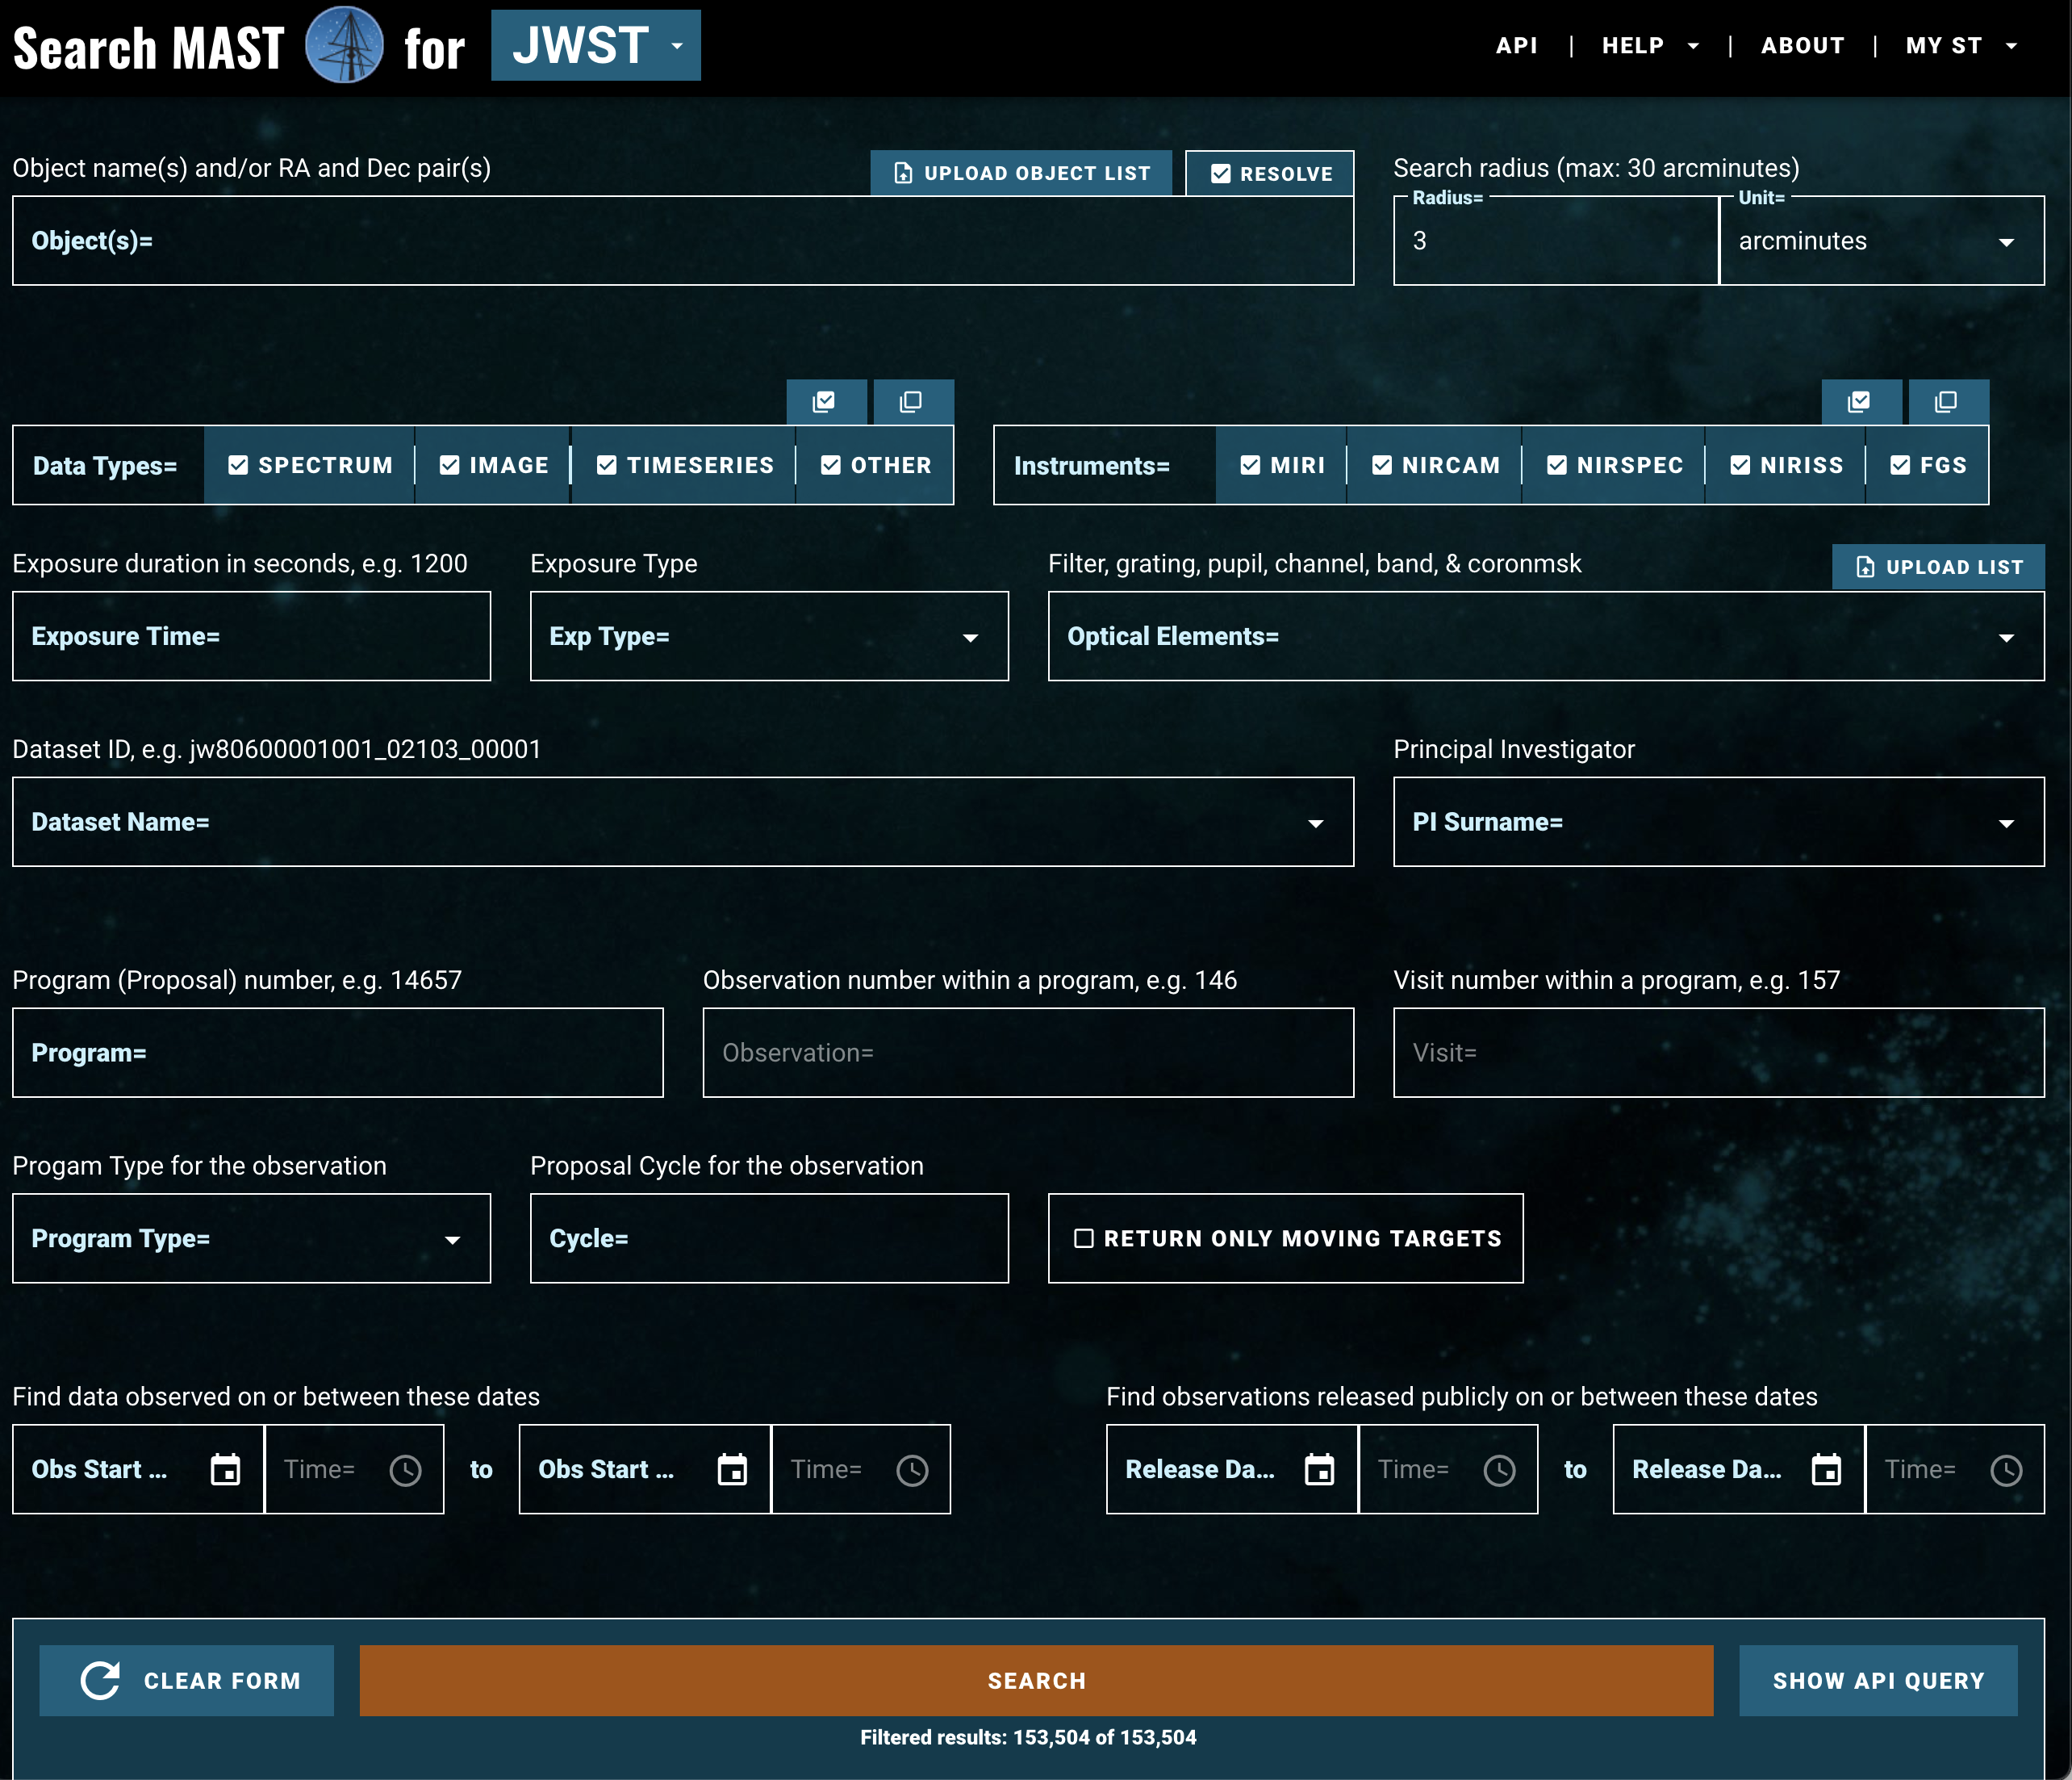This screenshot has height=1780, width=2072.
Task: Click Upload Object List button
Action: pyautogui.click(x=1021, y=173)
